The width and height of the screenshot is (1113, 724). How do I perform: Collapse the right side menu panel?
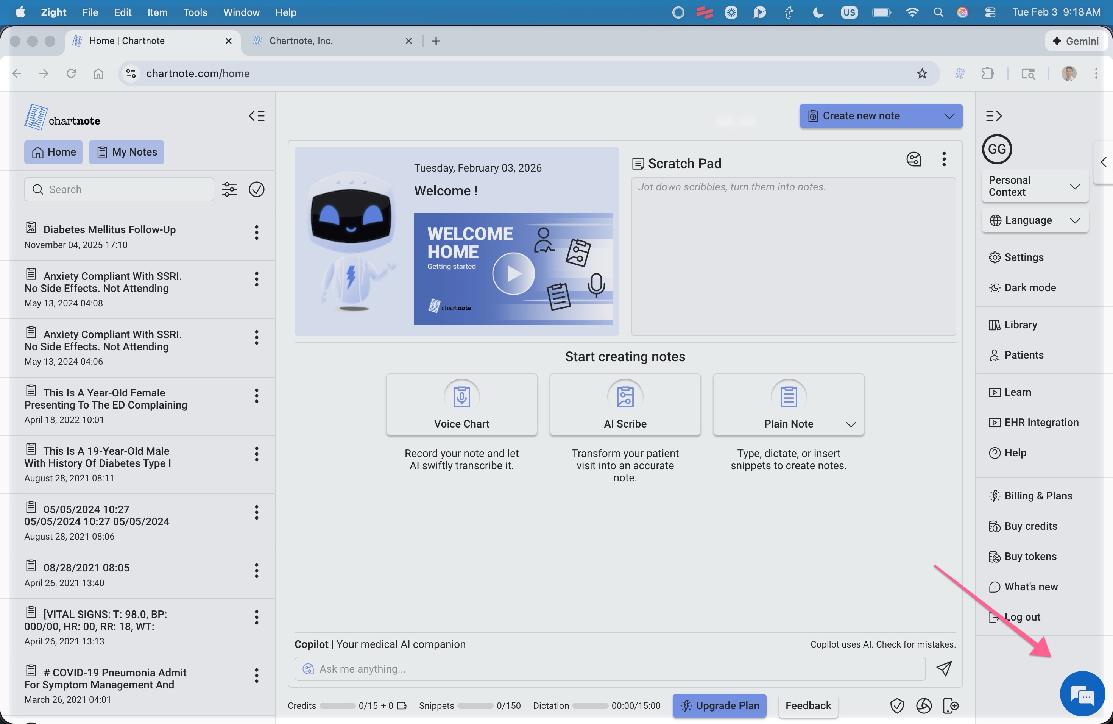pos(993,116)
